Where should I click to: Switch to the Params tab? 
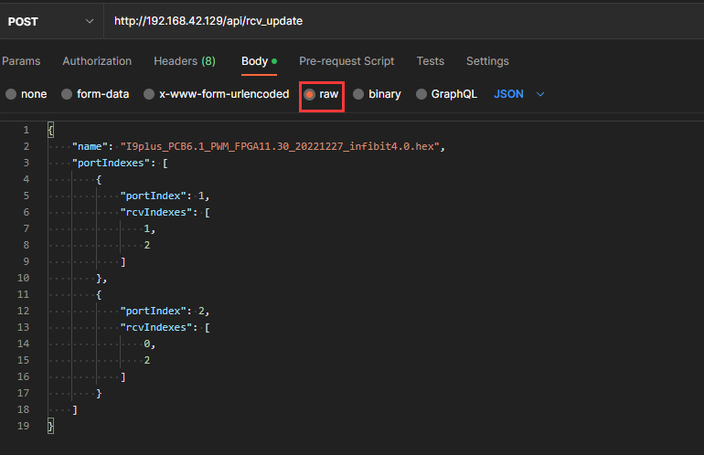[x=21, y=61]
